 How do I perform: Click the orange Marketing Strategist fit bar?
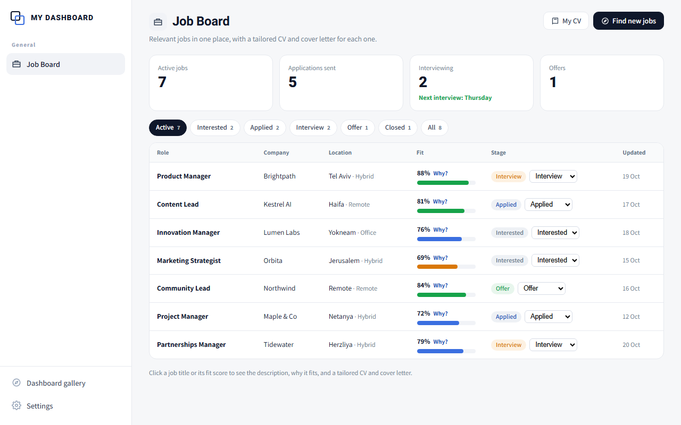point(446,267)
